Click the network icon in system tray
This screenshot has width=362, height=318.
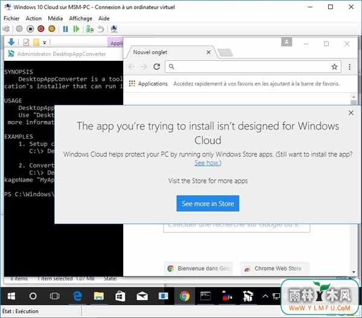(x=276, y=296)
